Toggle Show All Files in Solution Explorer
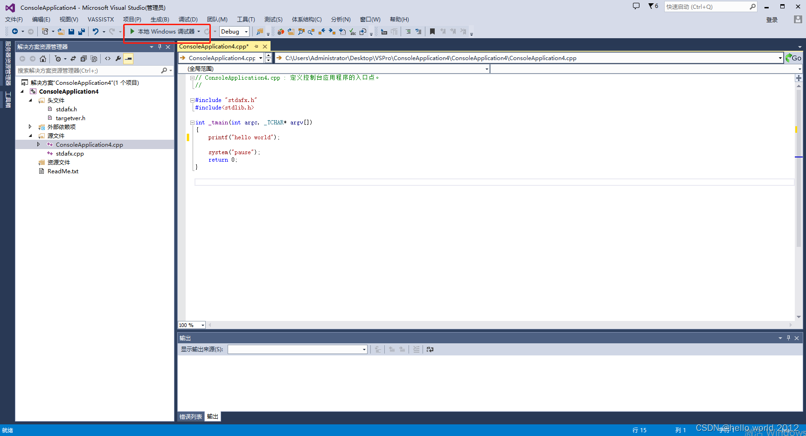806x436 pixels. pos(94,59)
